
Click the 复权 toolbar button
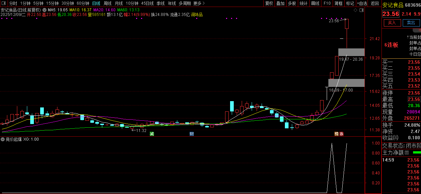(269, 3)
